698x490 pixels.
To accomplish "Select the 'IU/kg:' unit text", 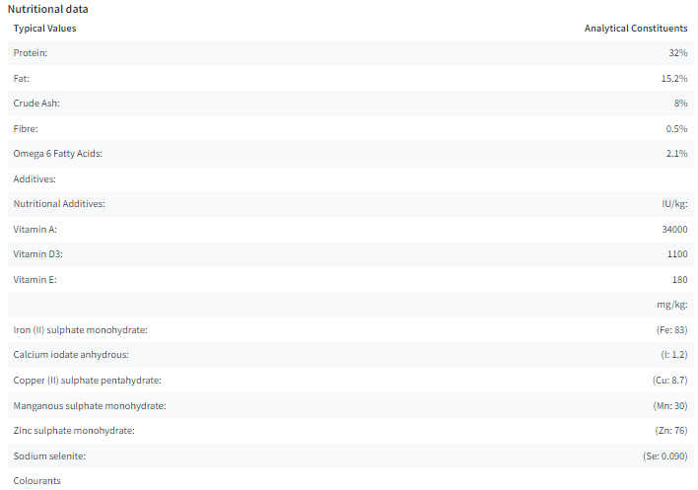I will pyautogui.click(x=674, y=204).
